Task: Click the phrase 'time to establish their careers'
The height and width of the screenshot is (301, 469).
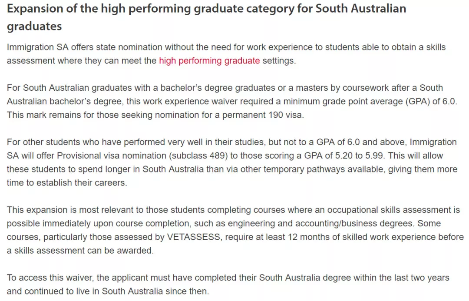Action: (x=66, y=183)
